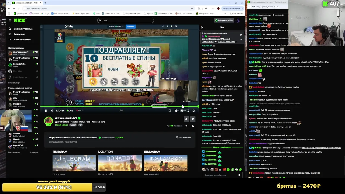Seek on green stream progress bar
Viewport: 345px width, 194px height.
click(120, 107)
